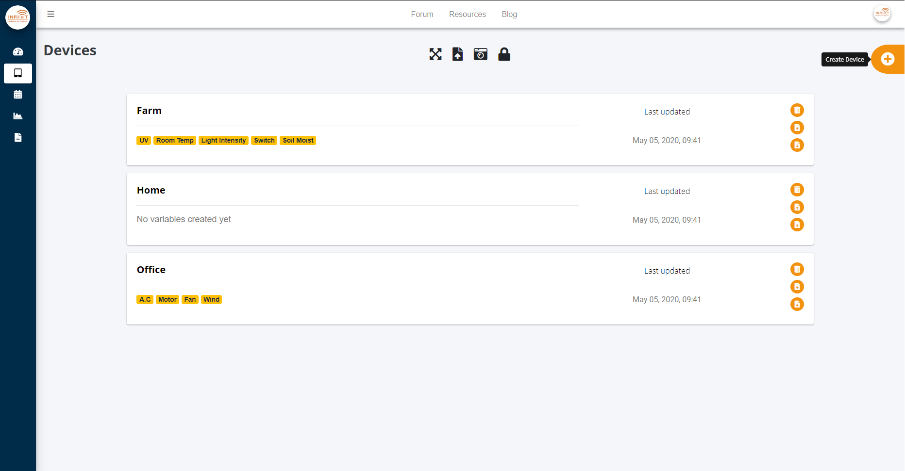Select the Devices tablet sidebar icon
This screenshot has height=471, width=905.
[18, 73]
